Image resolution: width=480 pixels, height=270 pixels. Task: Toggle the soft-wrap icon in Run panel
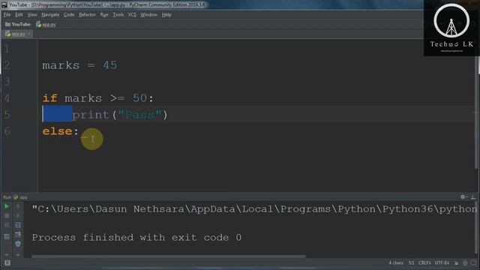tap(18, 225)
